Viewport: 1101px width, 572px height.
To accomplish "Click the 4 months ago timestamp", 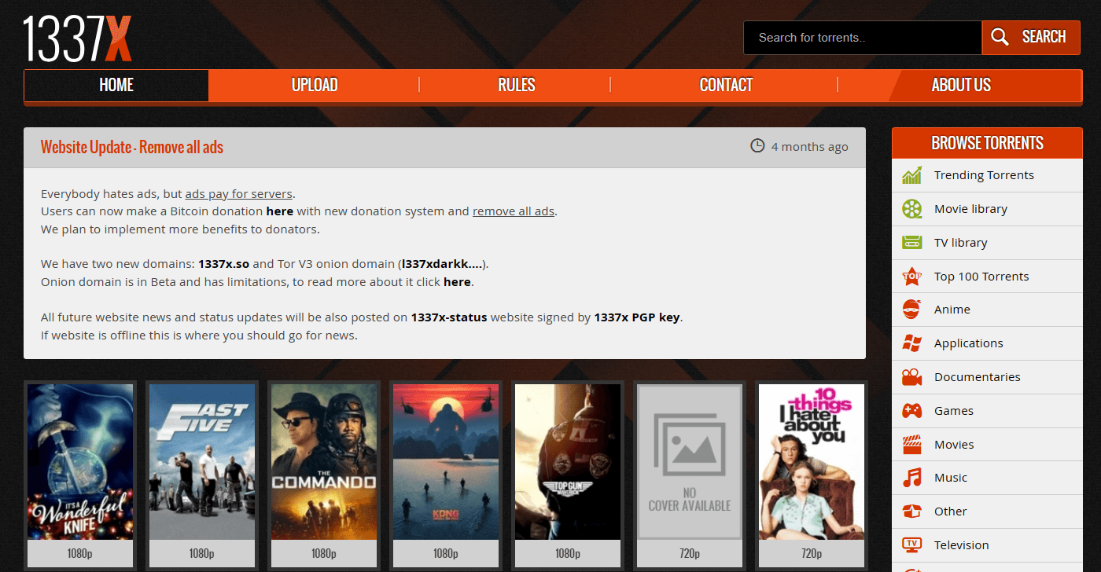I will (x=809, y=147).
